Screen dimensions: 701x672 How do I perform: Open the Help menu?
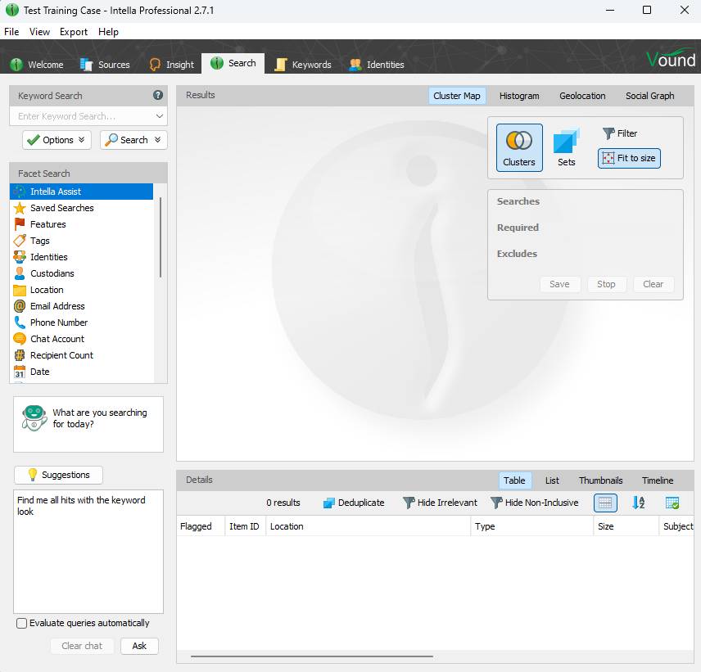pos(108,32)
